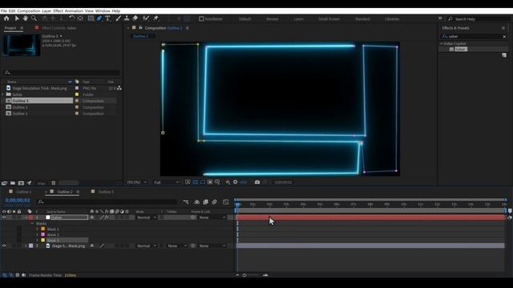Hide the Saber layer with its eye icon
This screenshot has width=513, height=288.
4,218
